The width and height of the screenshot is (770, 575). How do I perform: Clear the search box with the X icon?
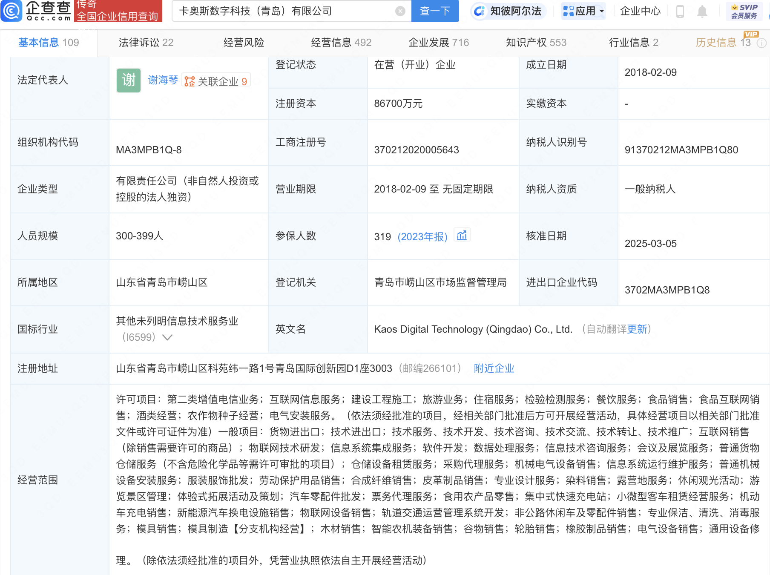click(x=400, y=11)
